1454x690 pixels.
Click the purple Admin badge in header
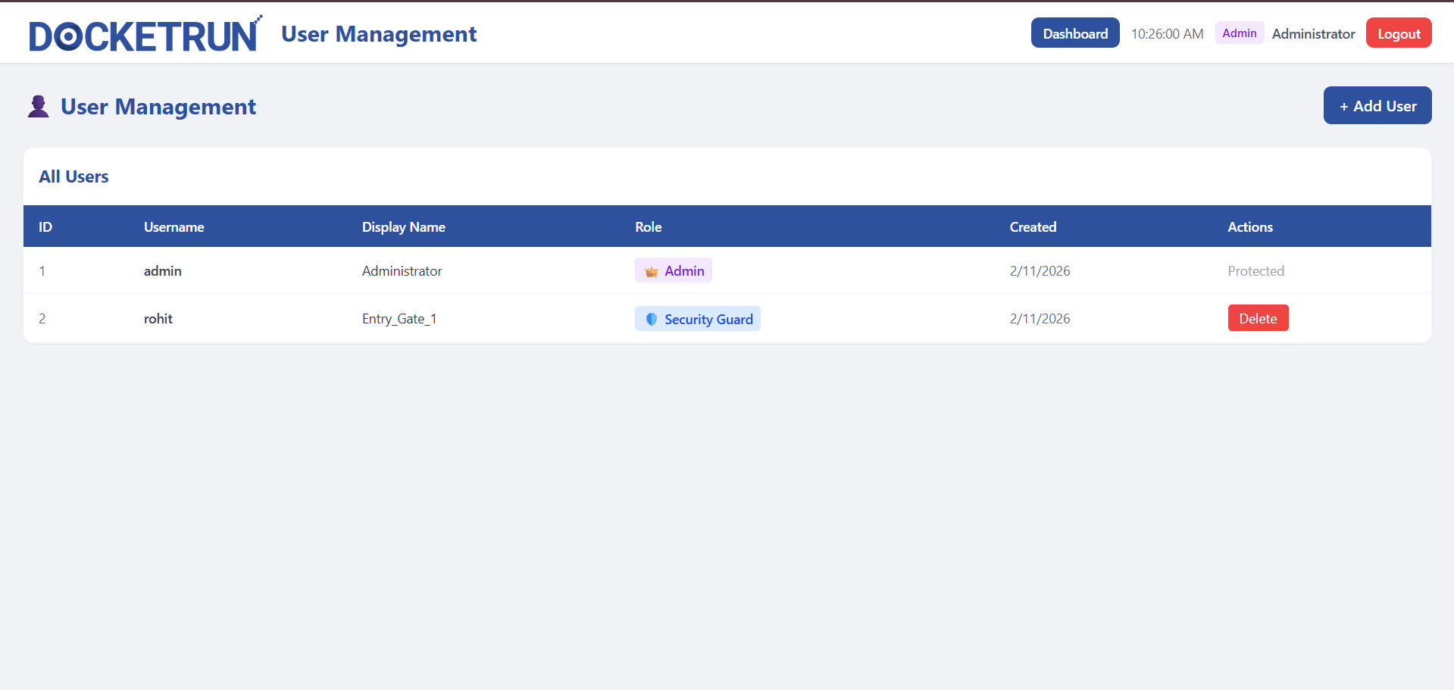(1239, 33)
